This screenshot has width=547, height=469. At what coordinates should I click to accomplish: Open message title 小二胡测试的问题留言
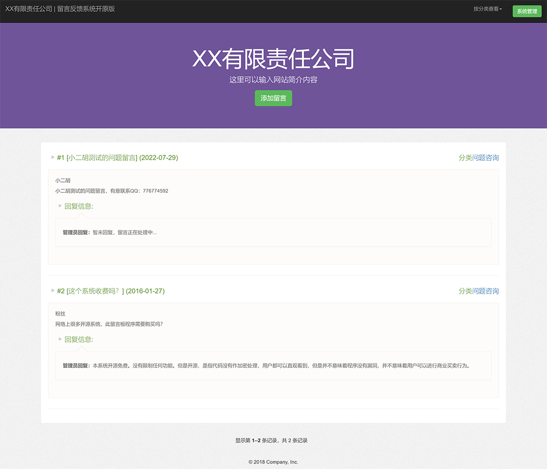[x=102, y=158]
